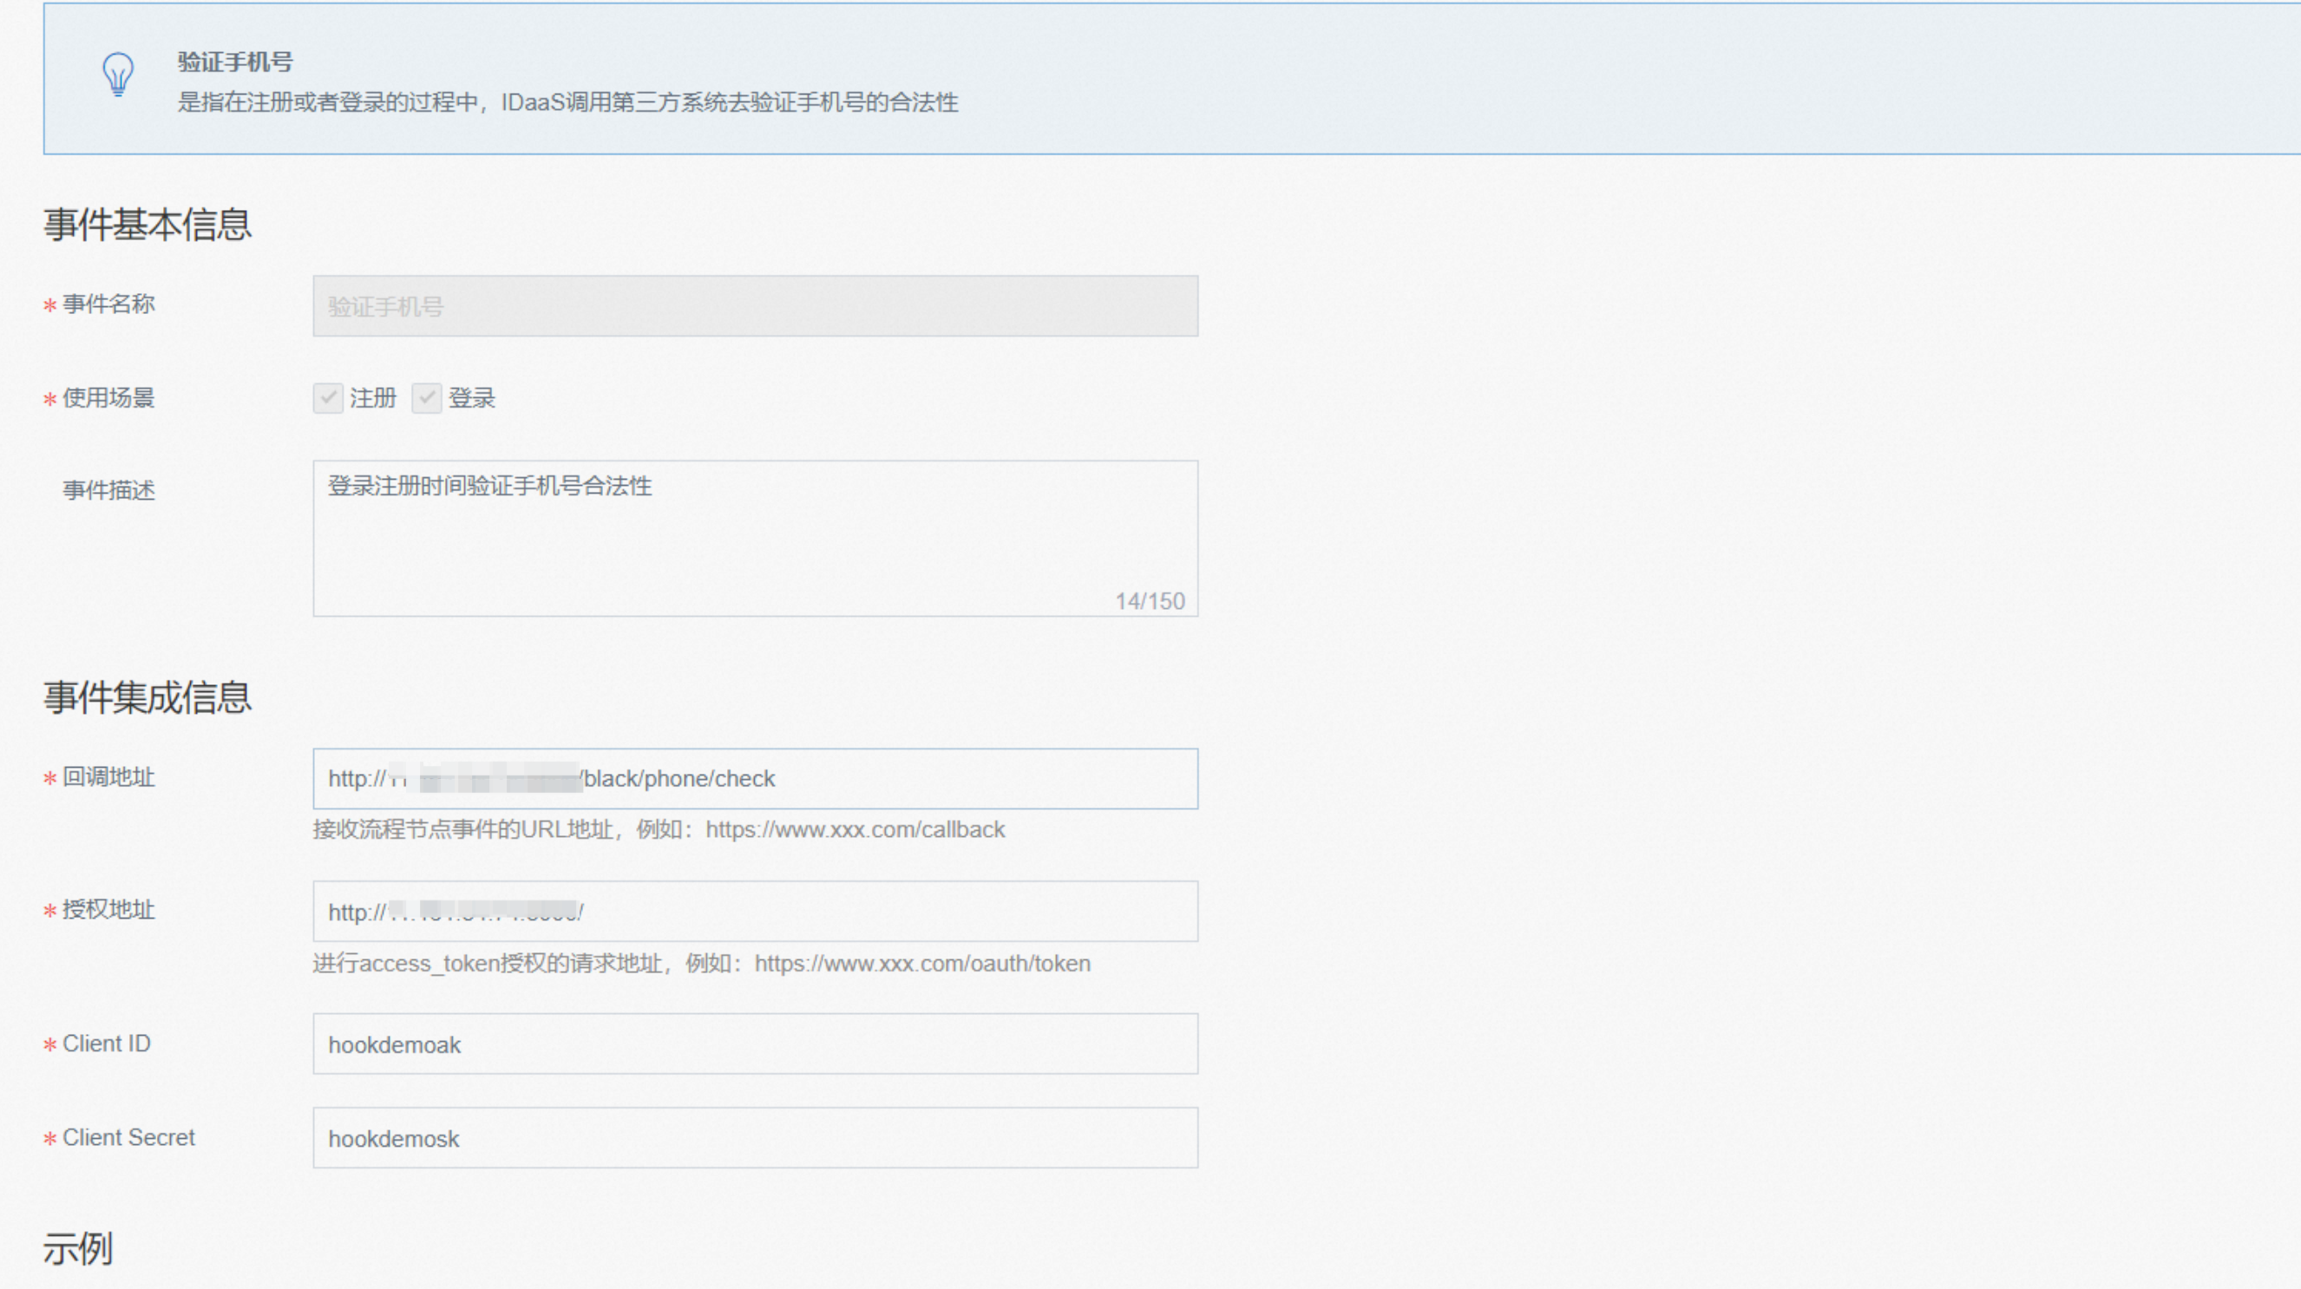Focus the 授权地址 URL field

755,911
